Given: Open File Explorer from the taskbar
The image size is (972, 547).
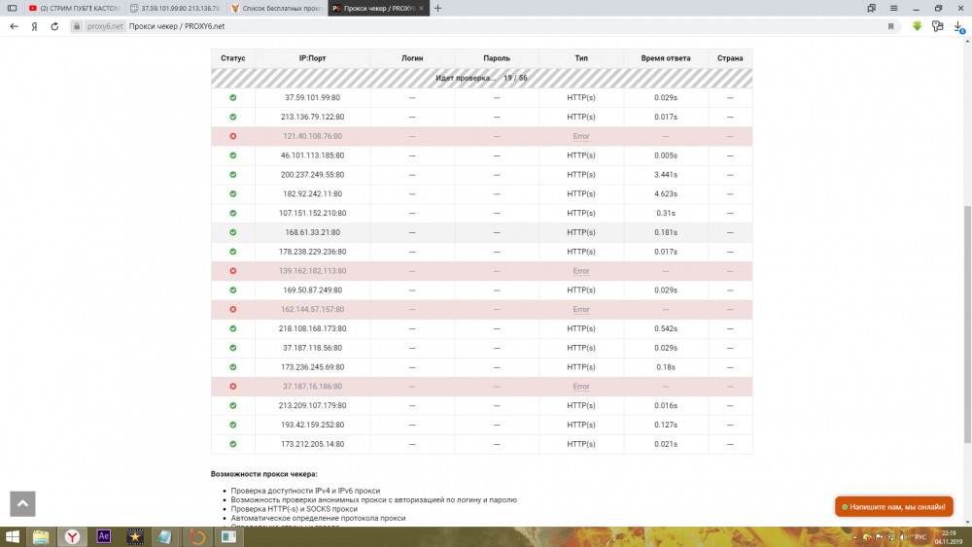Looking at the screenshot, I should pos(41,536).
